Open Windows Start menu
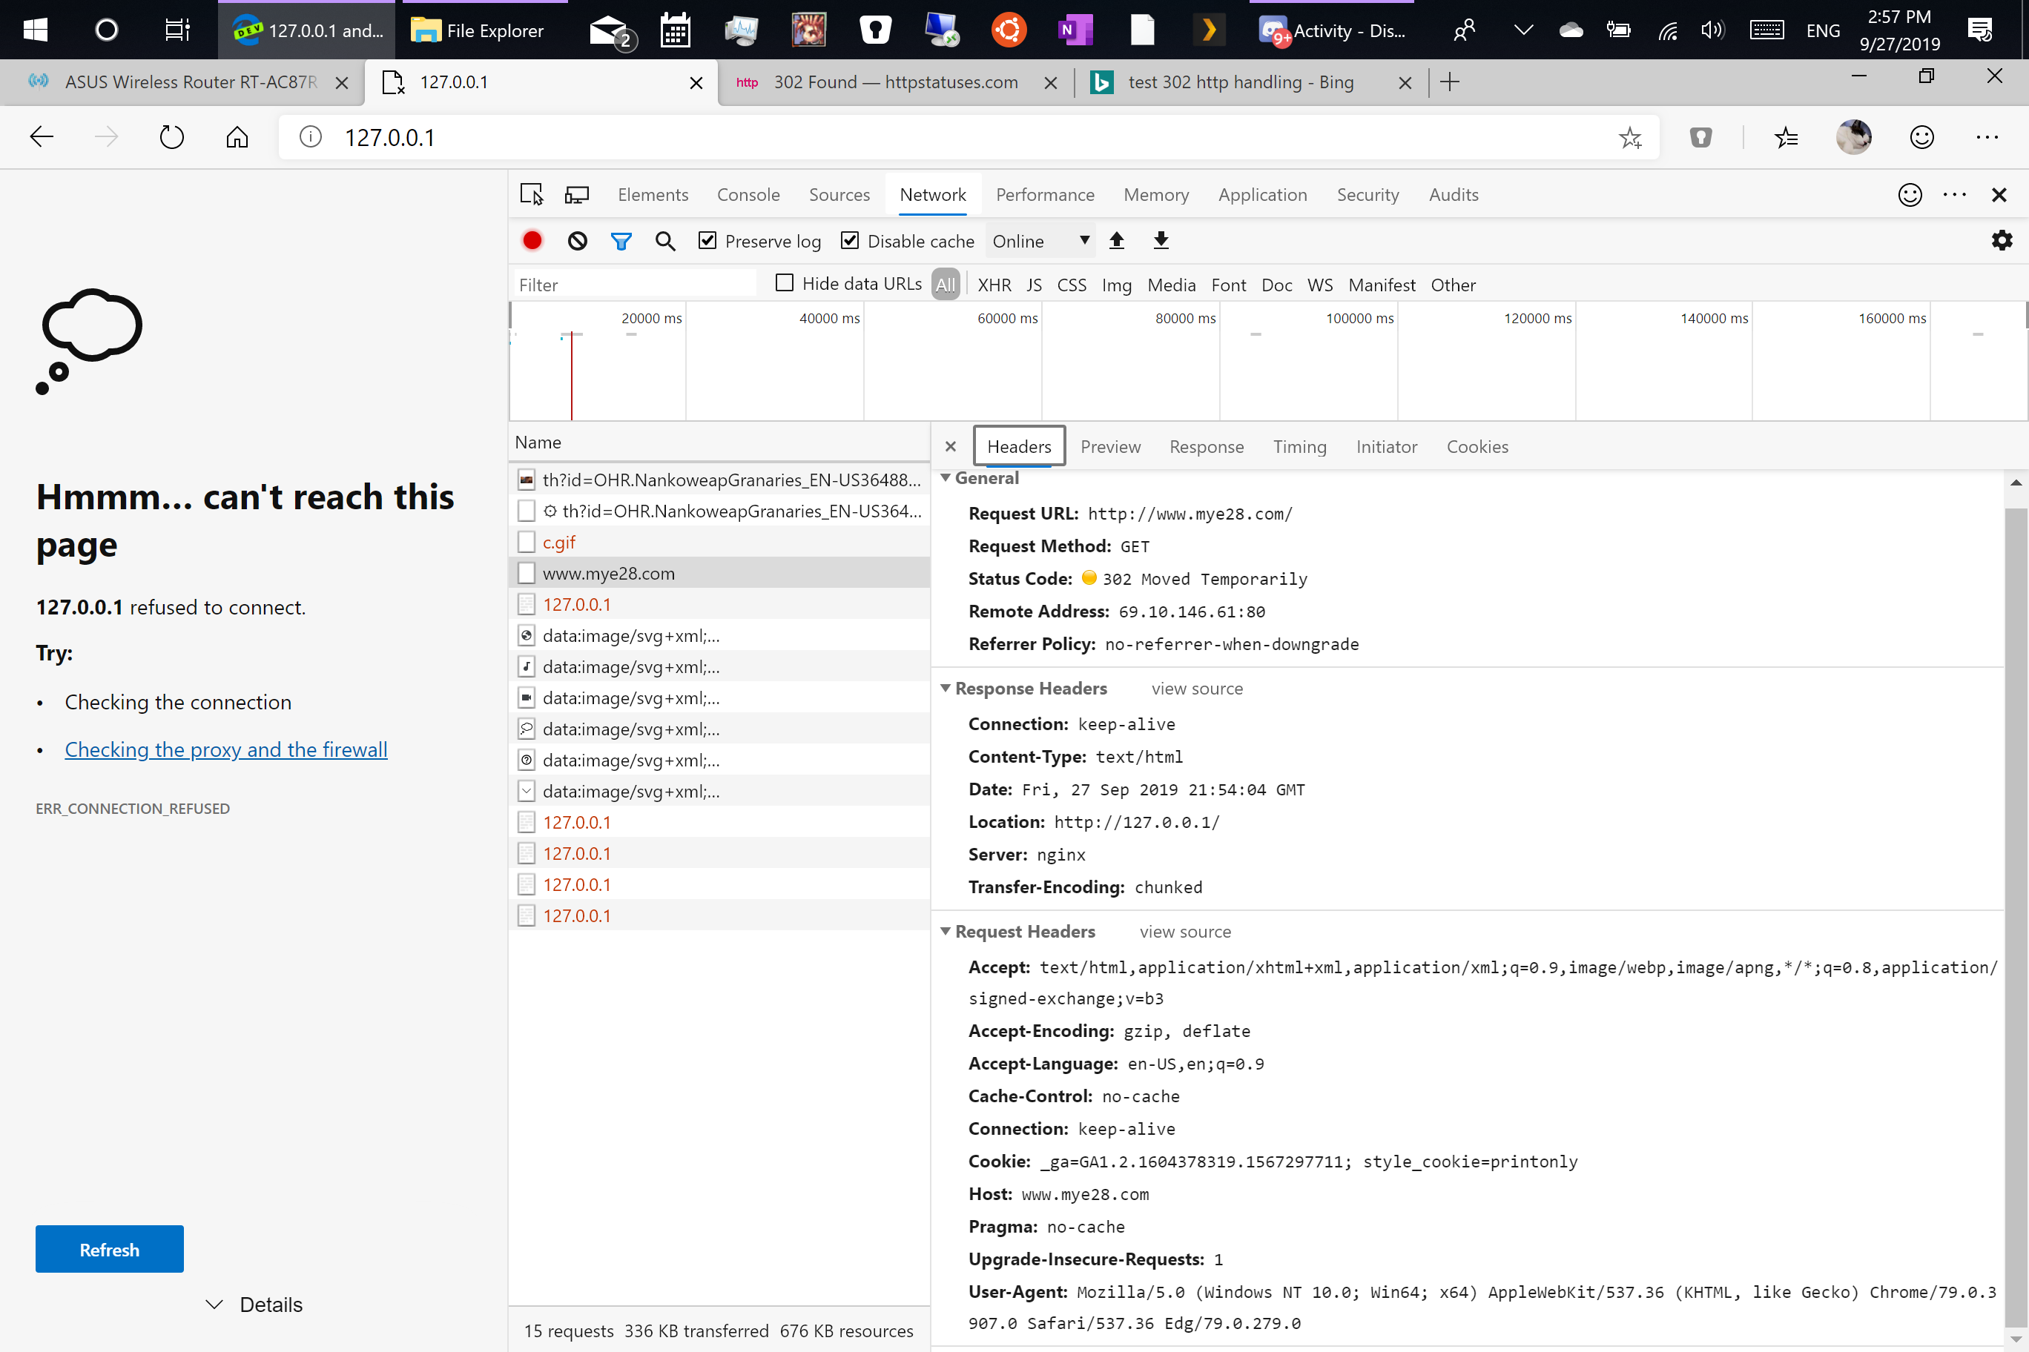This screenshot has width=2029, height=1352. tap(36, 30)
